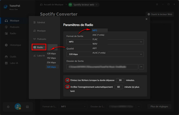Image resolution: width=179 pixels, height=115 pixels.
Task: Choose MP3 from the format list
Action: [99, 30]
